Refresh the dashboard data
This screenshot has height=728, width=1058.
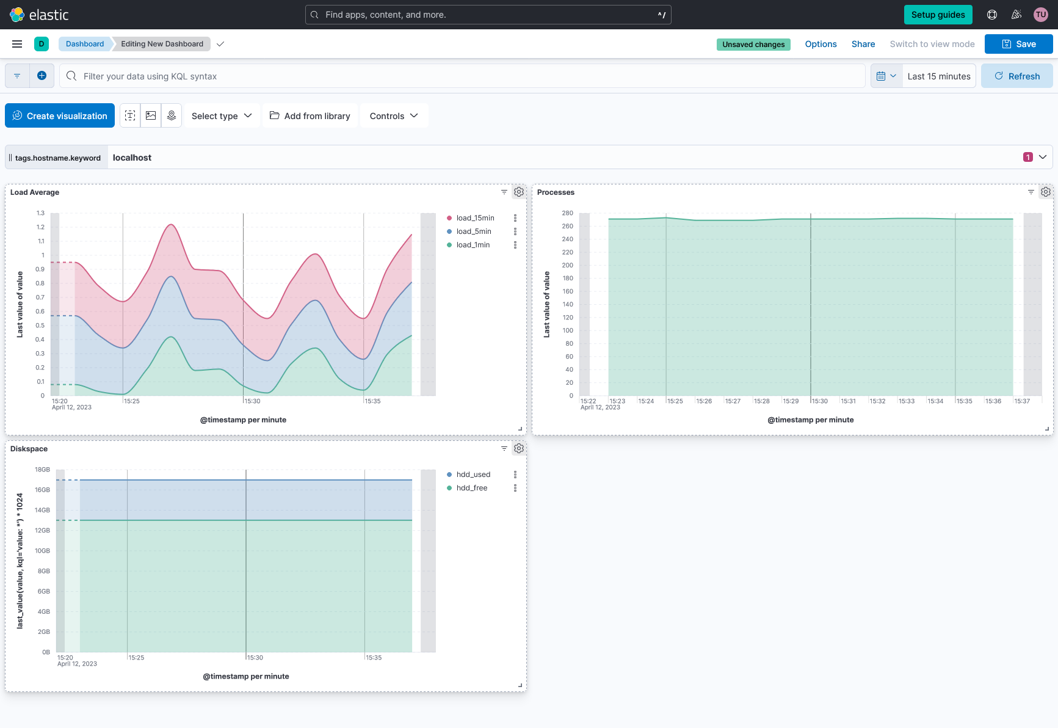tap(1016, 76)
